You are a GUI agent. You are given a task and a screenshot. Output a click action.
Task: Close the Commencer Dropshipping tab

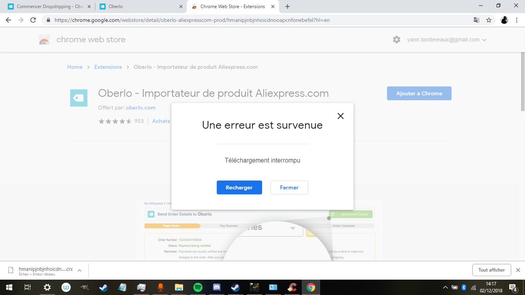coord(89,7)
